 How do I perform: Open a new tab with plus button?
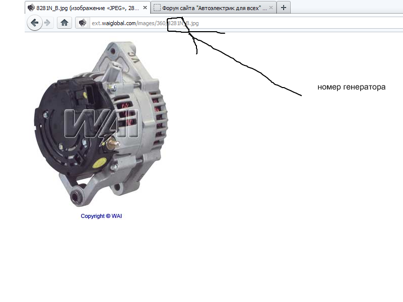(x=284, y=8)
